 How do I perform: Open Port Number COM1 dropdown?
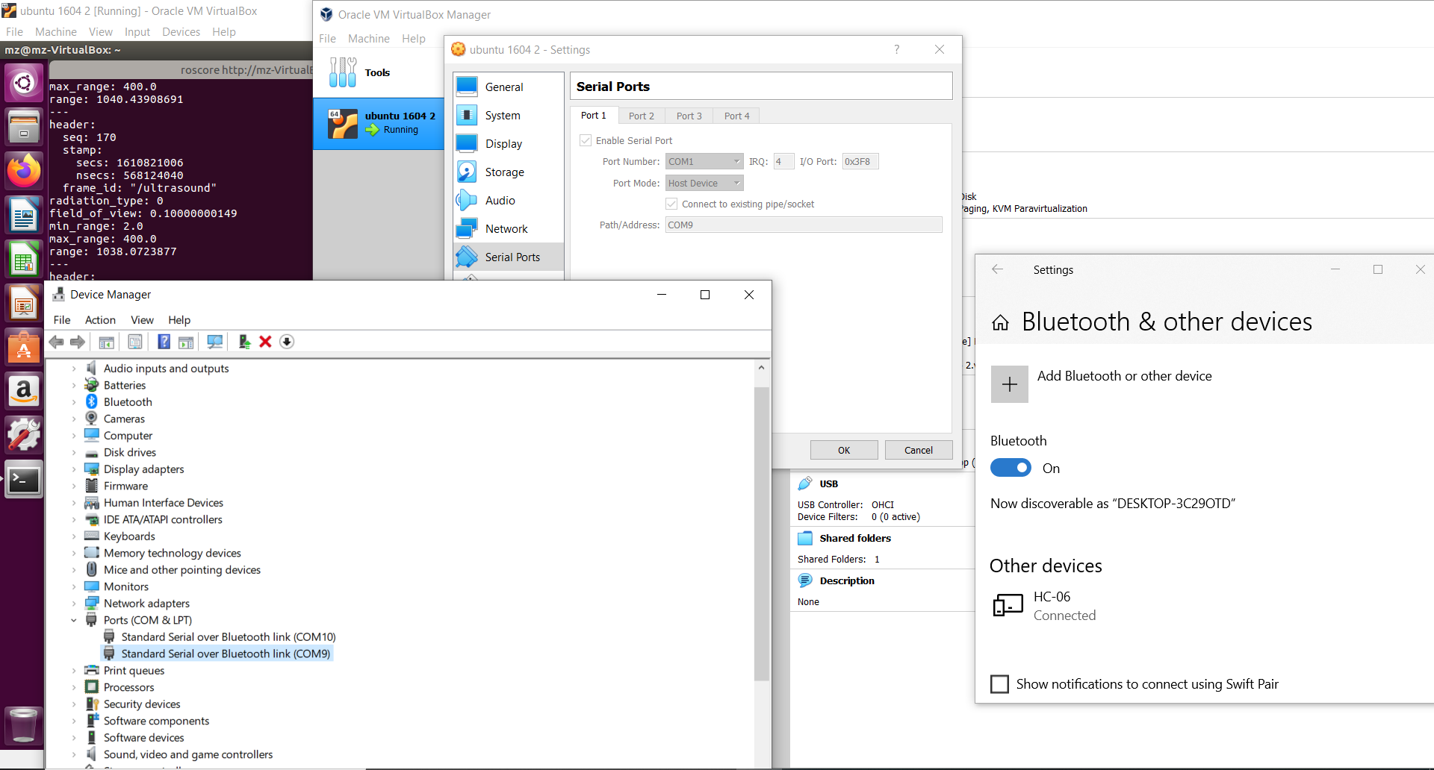[x=704, y=161]
